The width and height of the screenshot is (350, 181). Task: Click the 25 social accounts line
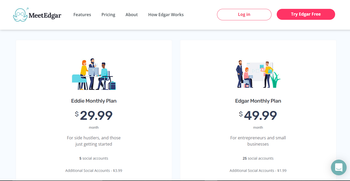[x=258, y=158]
